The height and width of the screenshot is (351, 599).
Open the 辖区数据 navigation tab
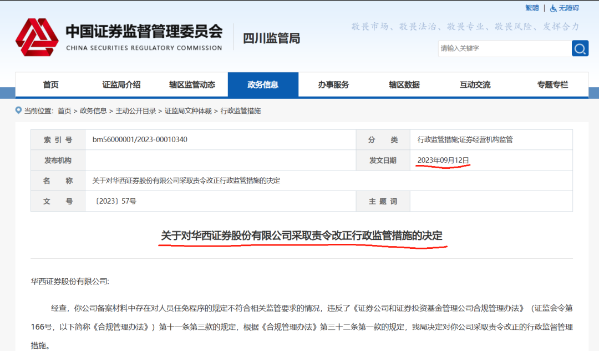(404, 84)
